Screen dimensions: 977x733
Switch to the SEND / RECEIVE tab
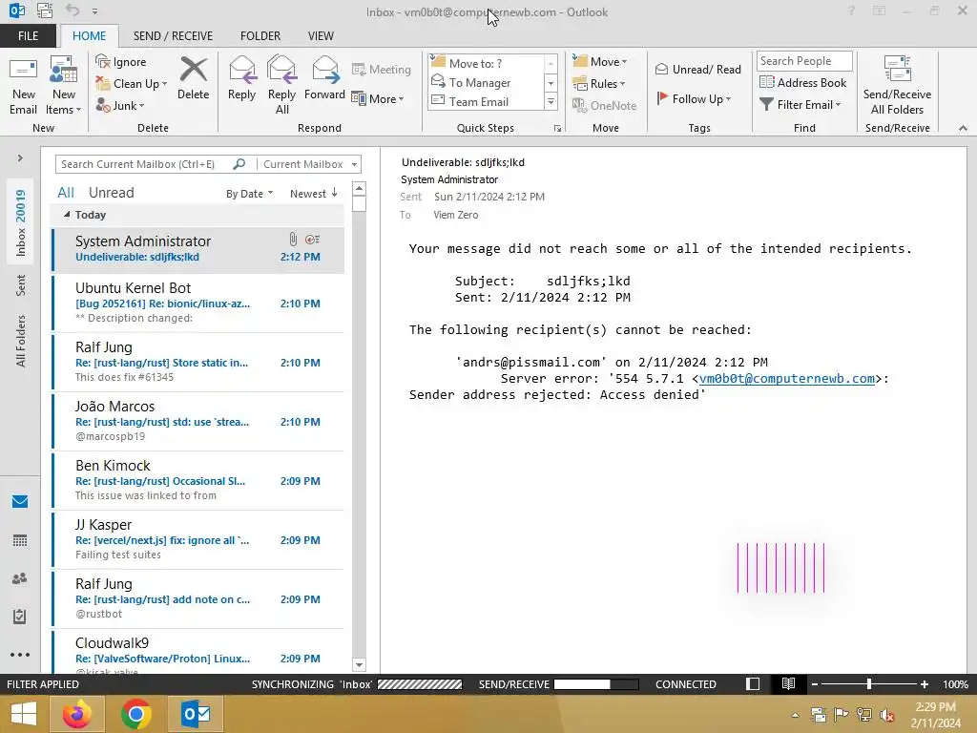[174, 36]
